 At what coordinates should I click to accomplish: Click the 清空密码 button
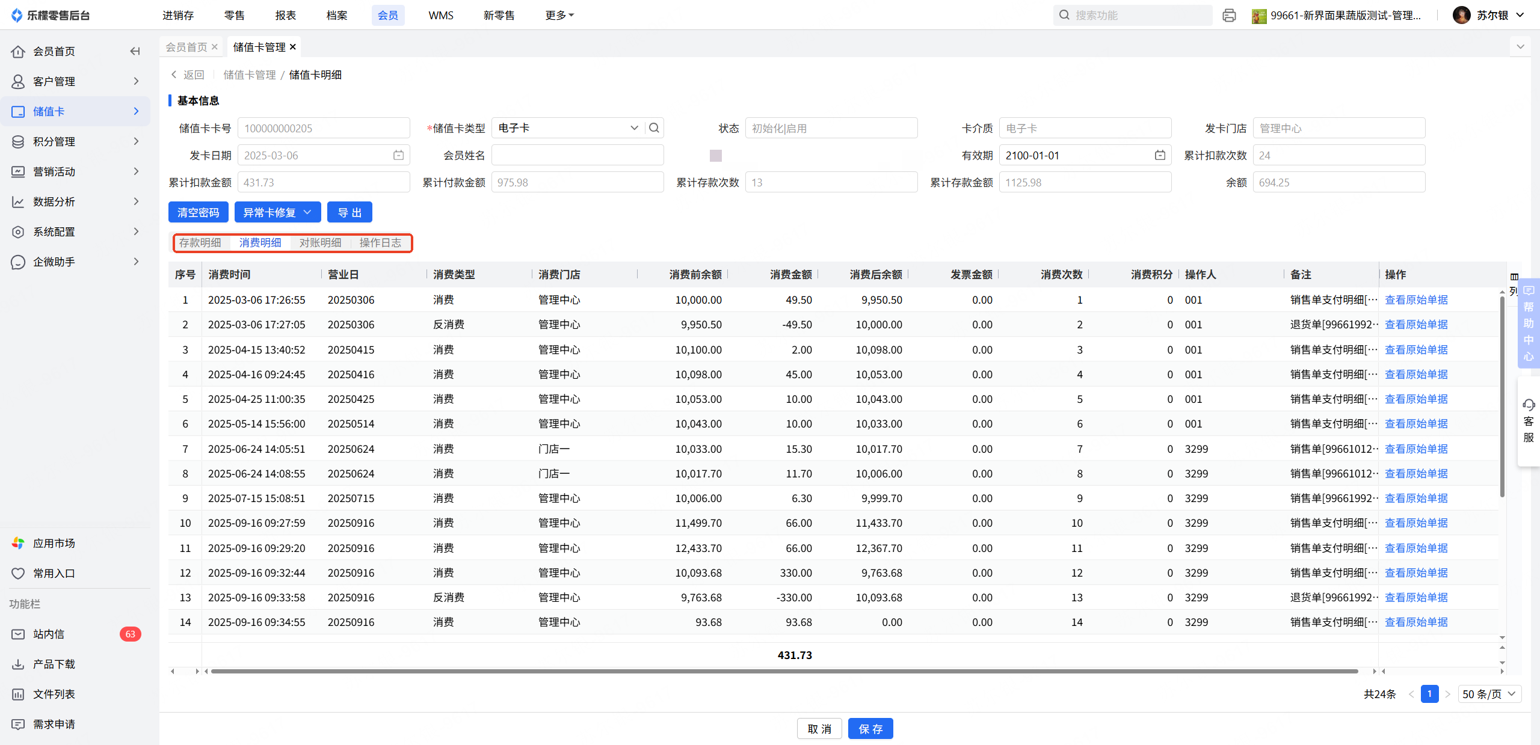(x=199, y=212)
